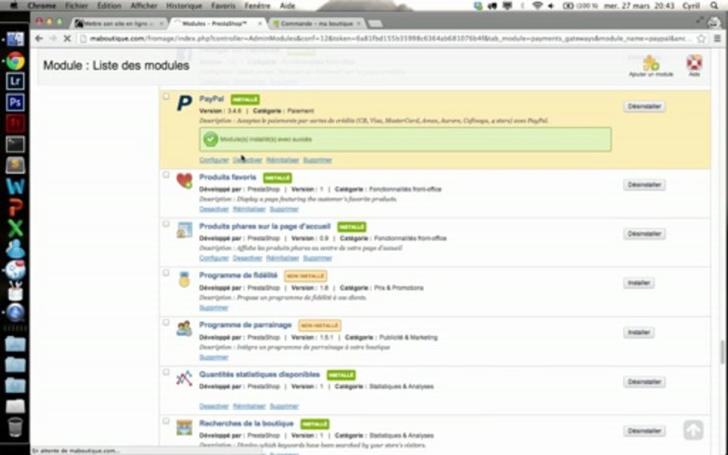Stop the page loading with the X button

pos(67,39)
